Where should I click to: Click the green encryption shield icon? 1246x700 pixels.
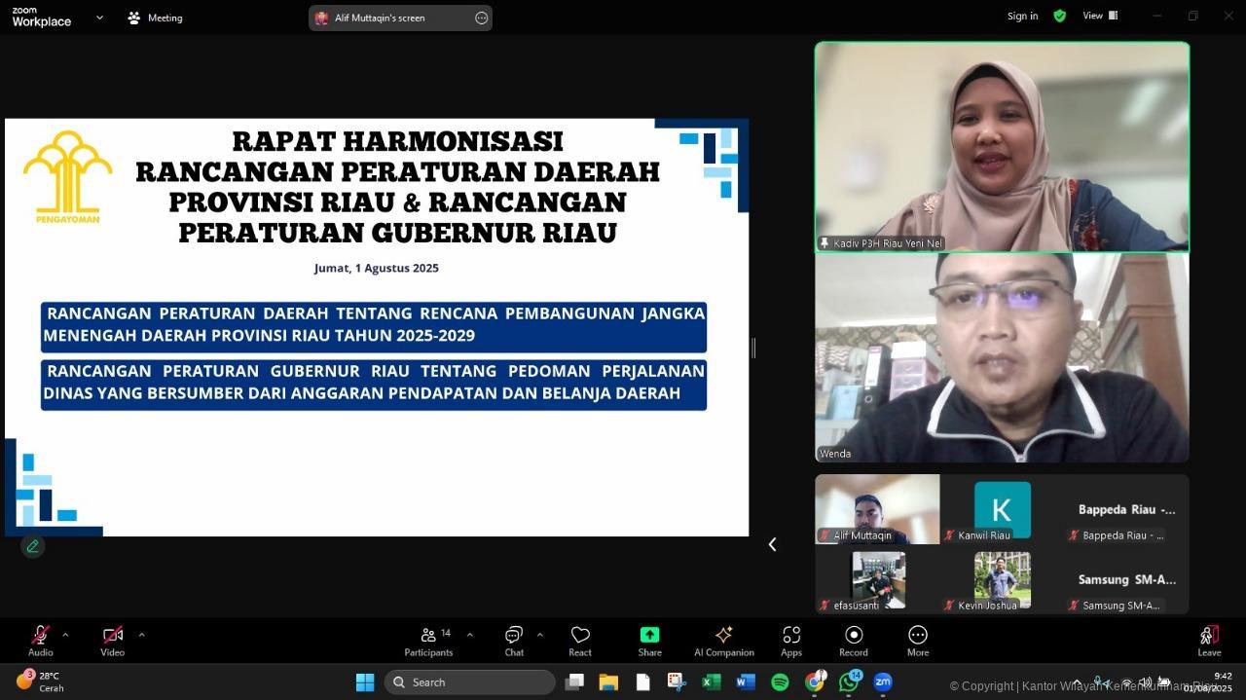click(1060, 16)
